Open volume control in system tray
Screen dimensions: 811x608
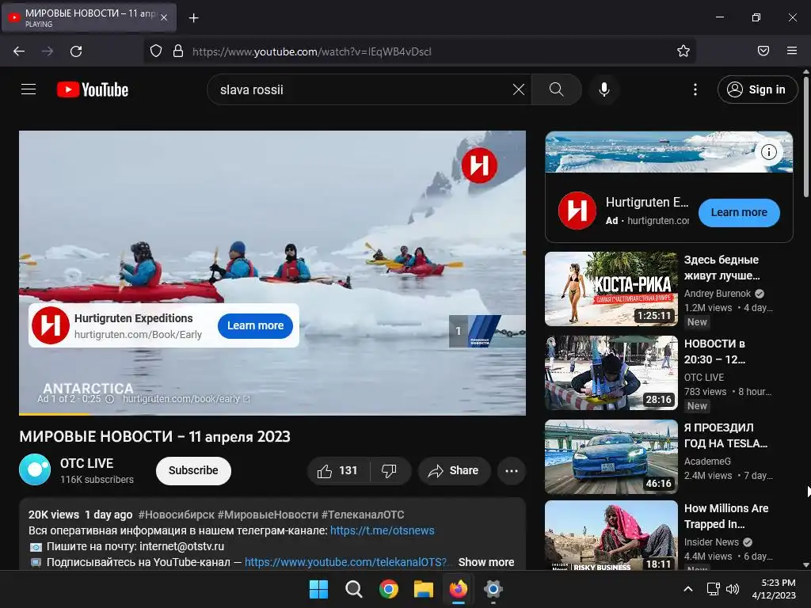[x=733, y=589]
